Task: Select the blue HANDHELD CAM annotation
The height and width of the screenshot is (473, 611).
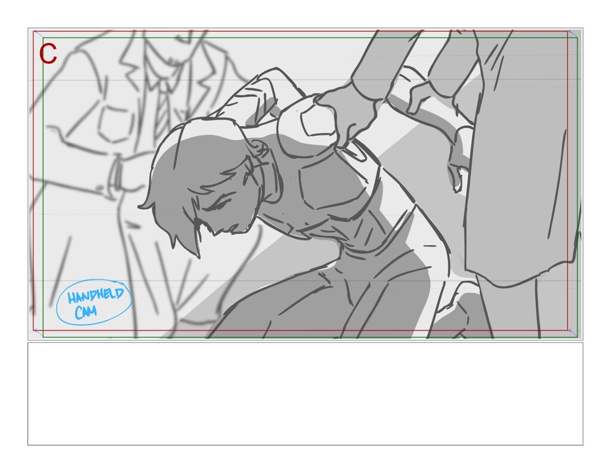Action: [x=95, y=302]
